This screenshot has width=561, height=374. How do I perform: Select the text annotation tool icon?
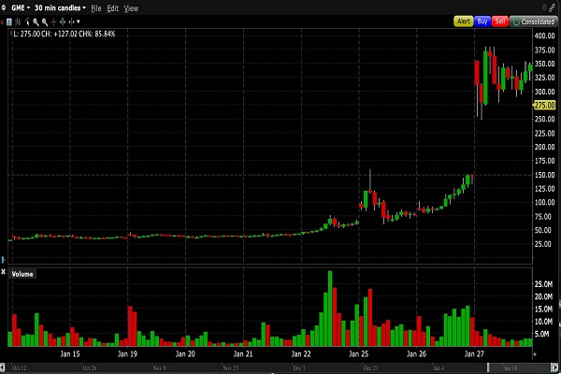(x=9, y=22)
